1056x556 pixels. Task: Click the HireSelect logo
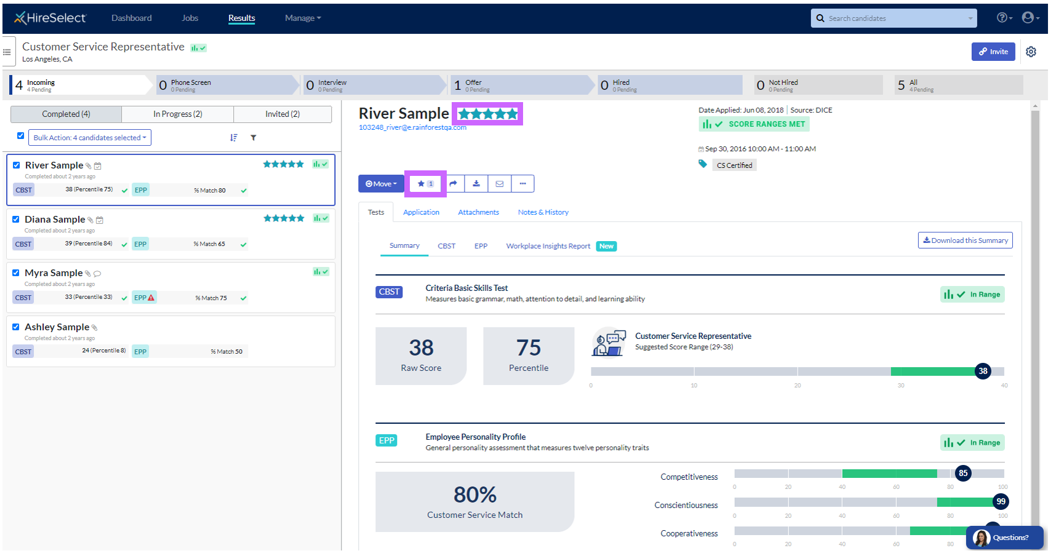tap(50, 18)
